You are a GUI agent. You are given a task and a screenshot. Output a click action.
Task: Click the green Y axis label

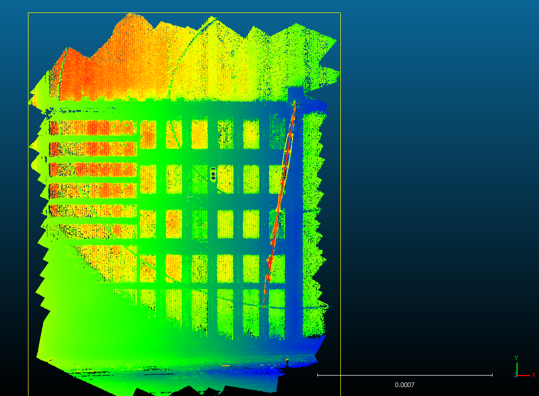pyautogui.click(x=517, y=358)
